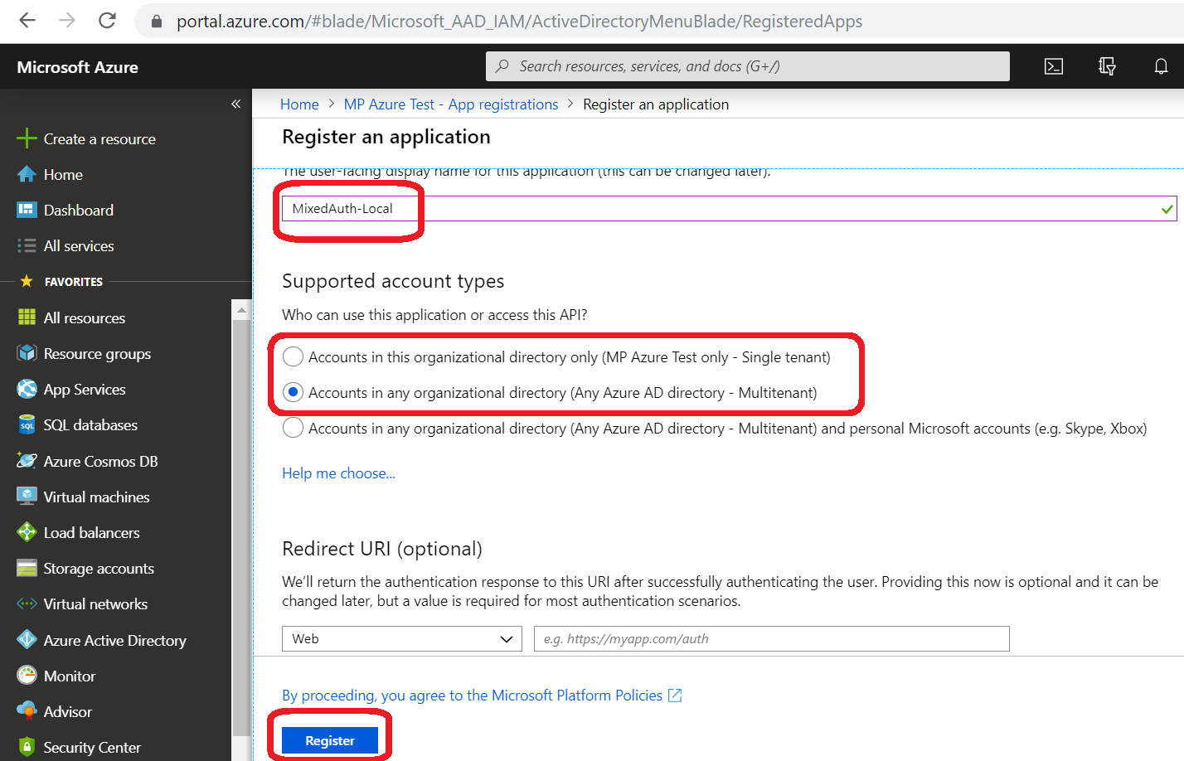Click the Security Center shield icon
This screenshot has height=761, width=1184.
[27, 747]
